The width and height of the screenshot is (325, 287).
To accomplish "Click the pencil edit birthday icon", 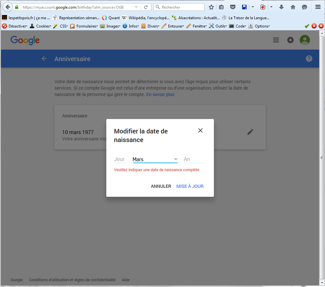I will pos(250,132).
